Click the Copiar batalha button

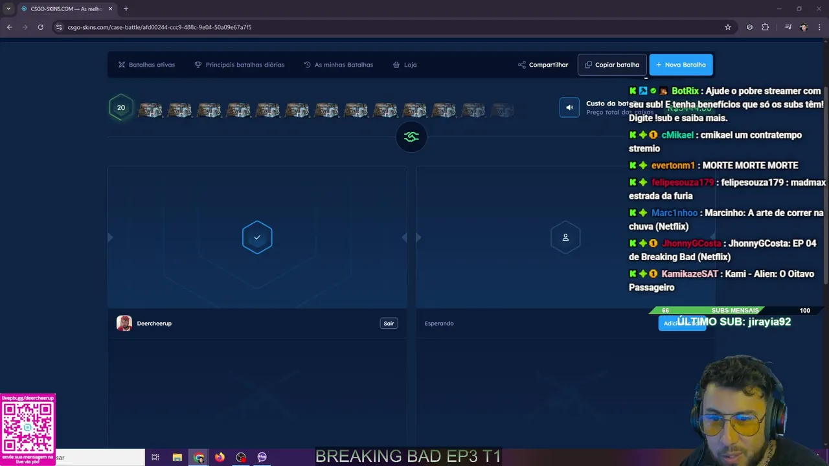[612, 65]
